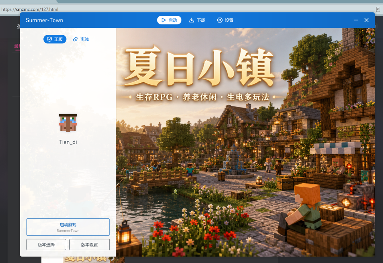Click the Tian_di username text
Viewport: 383px width, 263px height.
coord(68,142)
